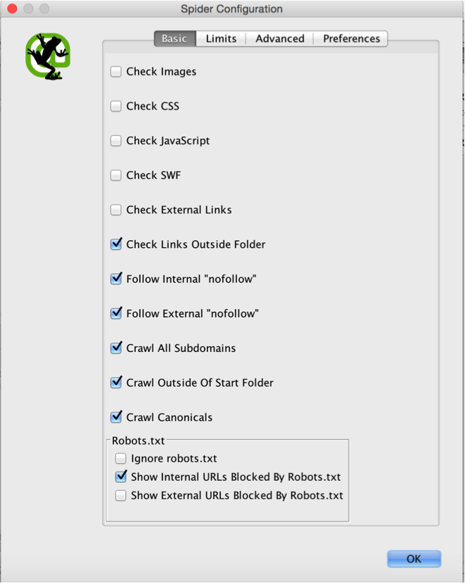Select the Preferences tab

click(x=351, y=39)
